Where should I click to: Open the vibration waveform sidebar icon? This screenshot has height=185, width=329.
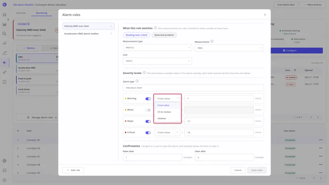coord(5,62)
